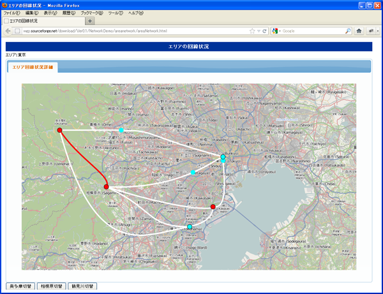Open the ブックマーク menu

tap(92, 13)
